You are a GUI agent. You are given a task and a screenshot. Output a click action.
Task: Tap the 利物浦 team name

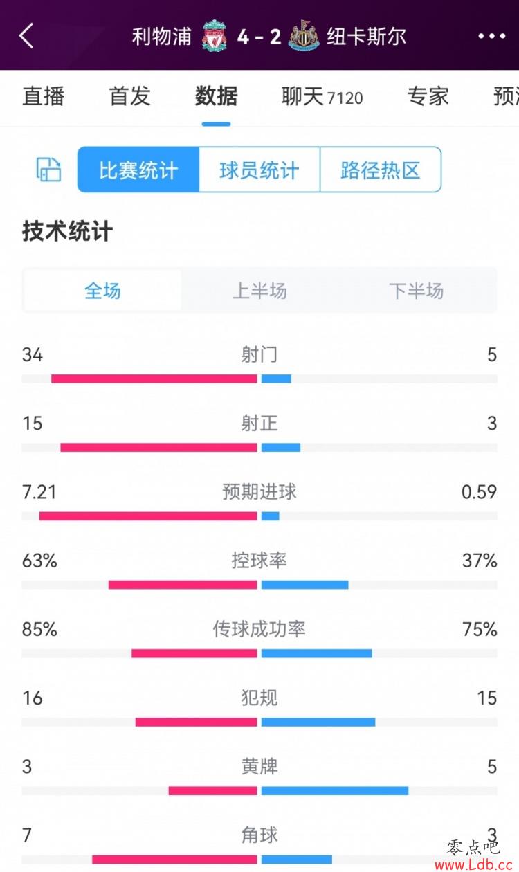(162, 36)
